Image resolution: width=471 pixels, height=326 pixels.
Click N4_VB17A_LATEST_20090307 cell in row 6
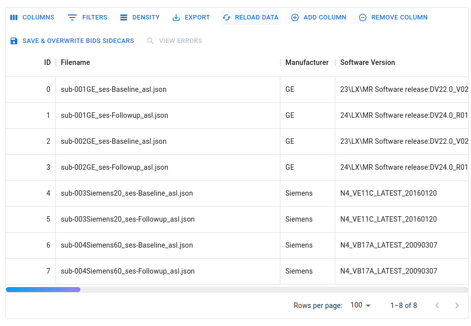[402, 245]
